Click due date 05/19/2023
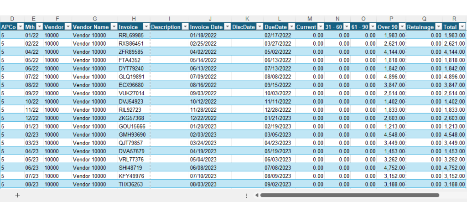This screenshot has height=202, width=467. (x=280, y=151)
